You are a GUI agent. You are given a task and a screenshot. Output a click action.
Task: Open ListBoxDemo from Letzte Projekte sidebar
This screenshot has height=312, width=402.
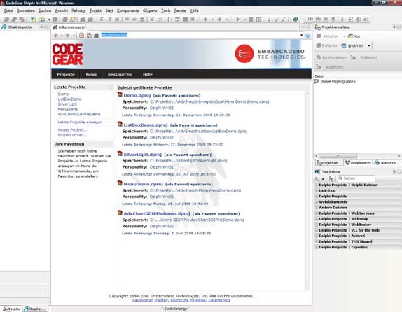point(69,99)
